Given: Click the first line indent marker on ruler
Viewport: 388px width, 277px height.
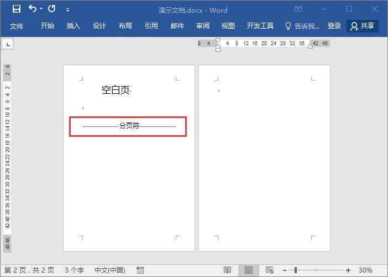Looking at the screenshot, I should click(x=218, y=40).
